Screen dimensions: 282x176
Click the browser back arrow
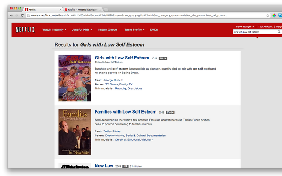click(11, 15)
